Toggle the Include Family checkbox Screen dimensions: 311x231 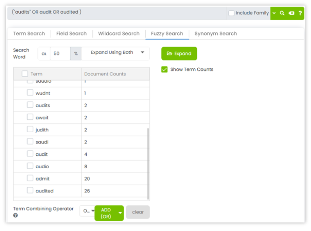tap(232, 13)
